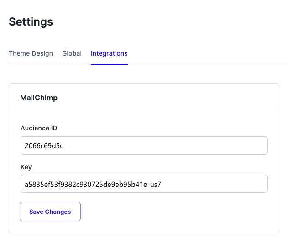Click the word Theme in the tab bar

point(18,53)
